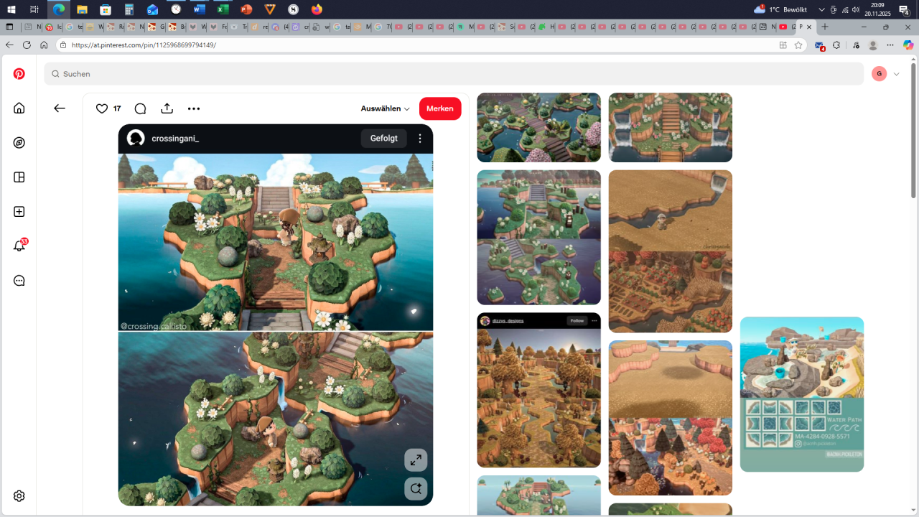Open the Explore compass icon

tap(19, 143)
